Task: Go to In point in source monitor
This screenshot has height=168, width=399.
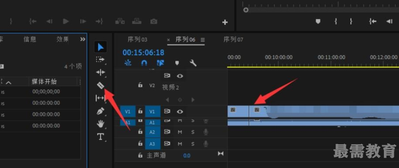Action: tap(33, 21)
